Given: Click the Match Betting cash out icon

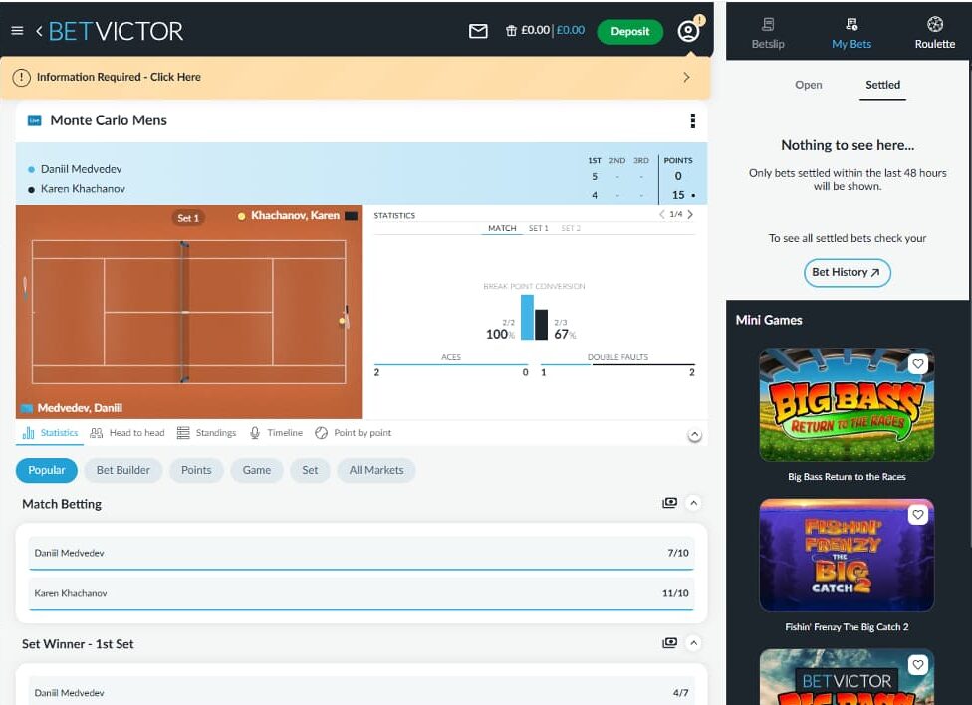Looking at the screenshot, I should [669, 503].
